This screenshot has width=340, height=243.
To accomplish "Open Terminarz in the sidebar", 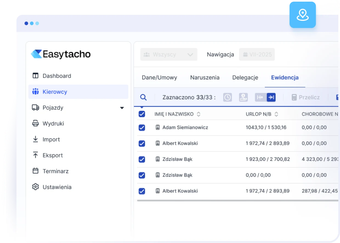I will [78, 171].
